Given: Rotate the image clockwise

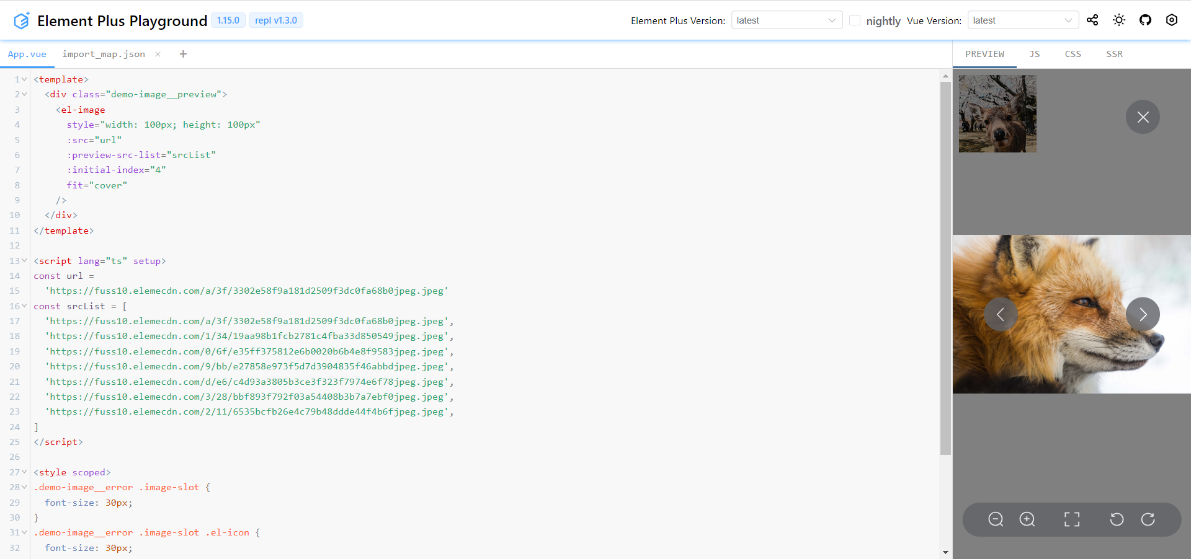Looking at the screenshot, I should point(1149,520).
